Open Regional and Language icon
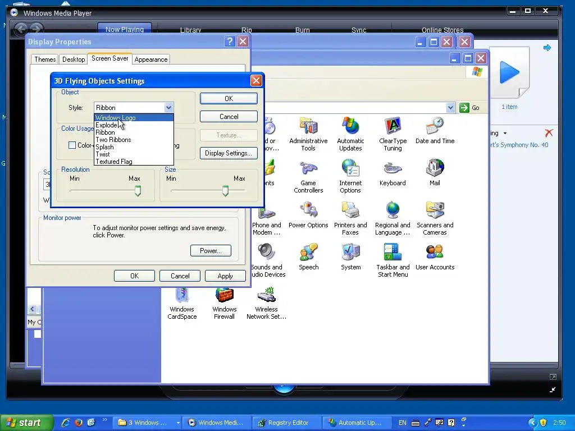The image size is (575, 431). (x=393, y=218)
